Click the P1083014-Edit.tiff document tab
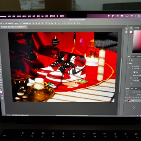The height and width of the screenshot is (141, 141). pos(14,27)
